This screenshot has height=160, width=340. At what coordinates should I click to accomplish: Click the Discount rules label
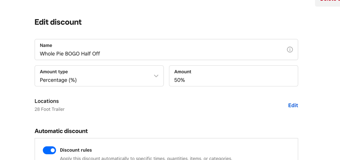(x=76, y=150)
